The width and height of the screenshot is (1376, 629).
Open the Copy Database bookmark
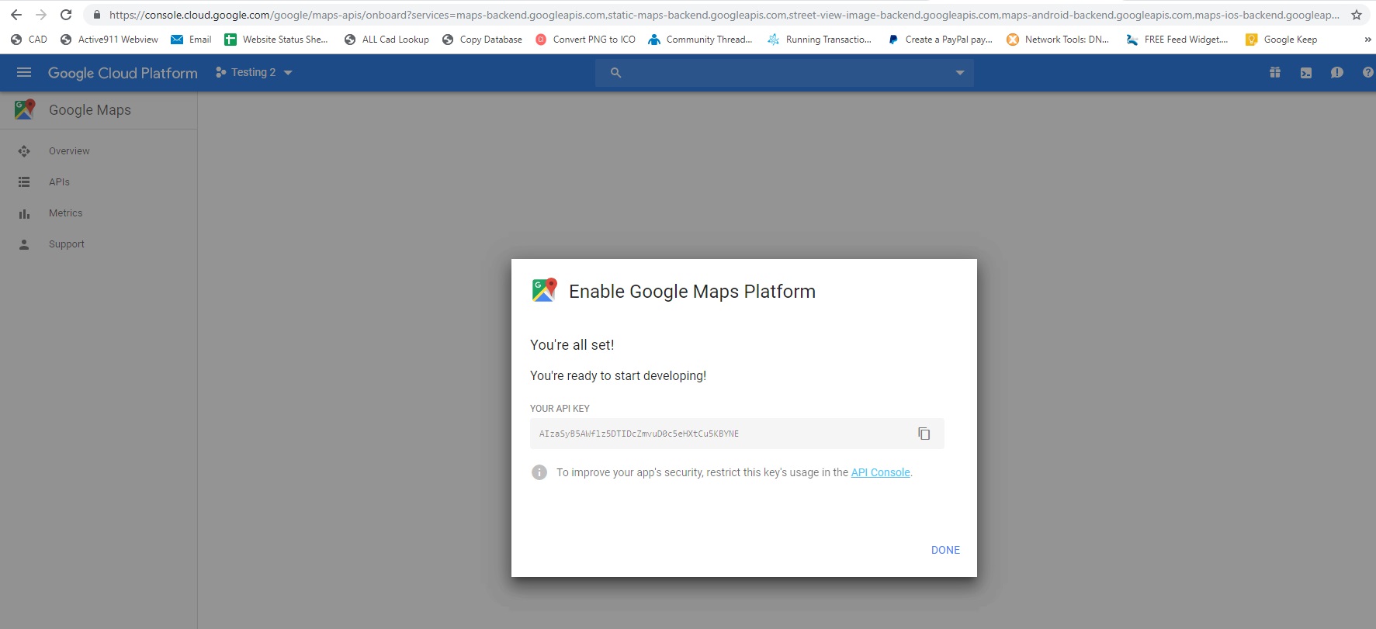482,40
